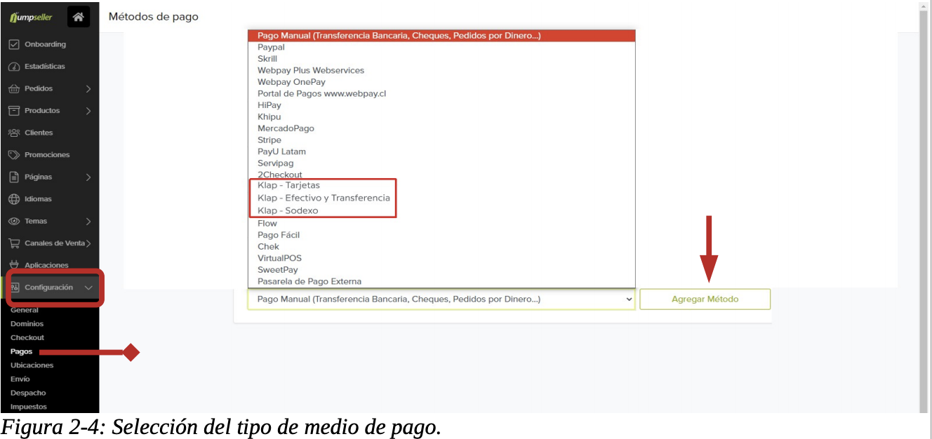Select the SweetPay option
Screen dimensions: 932x439
click(441, 269)
